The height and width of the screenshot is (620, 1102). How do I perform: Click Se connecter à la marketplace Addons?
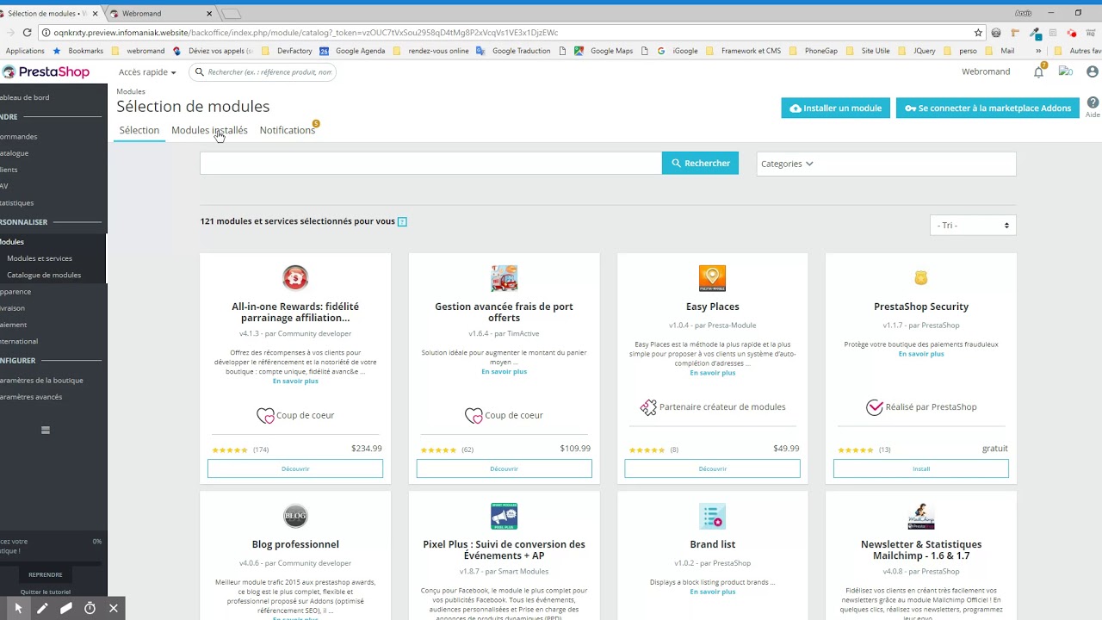[987, 108]
